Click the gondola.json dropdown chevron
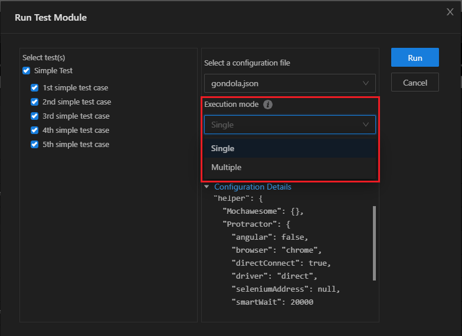The width and height of the screenshot is (462, 336). pos(366,83)
